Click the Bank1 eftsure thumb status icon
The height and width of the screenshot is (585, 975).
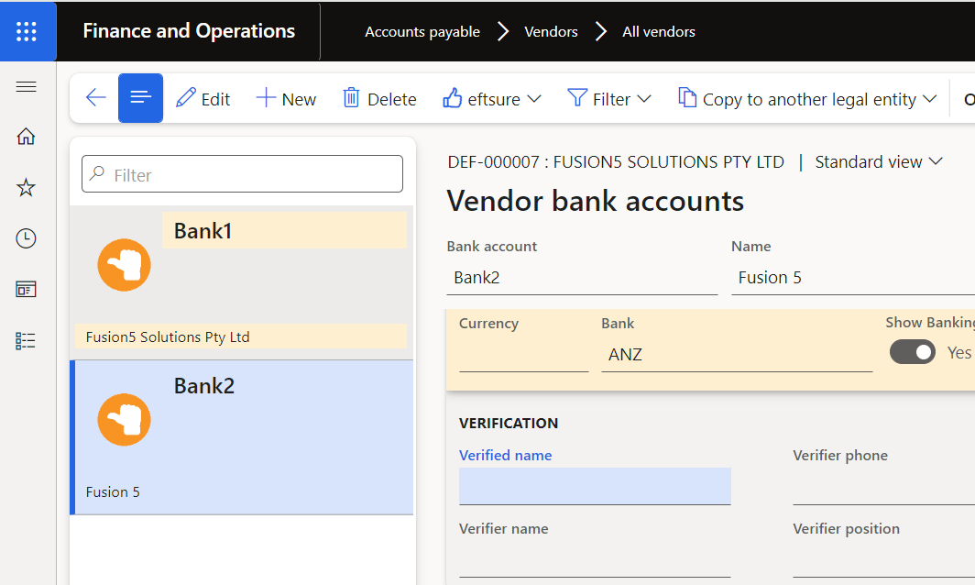click(x=125, y=265)
